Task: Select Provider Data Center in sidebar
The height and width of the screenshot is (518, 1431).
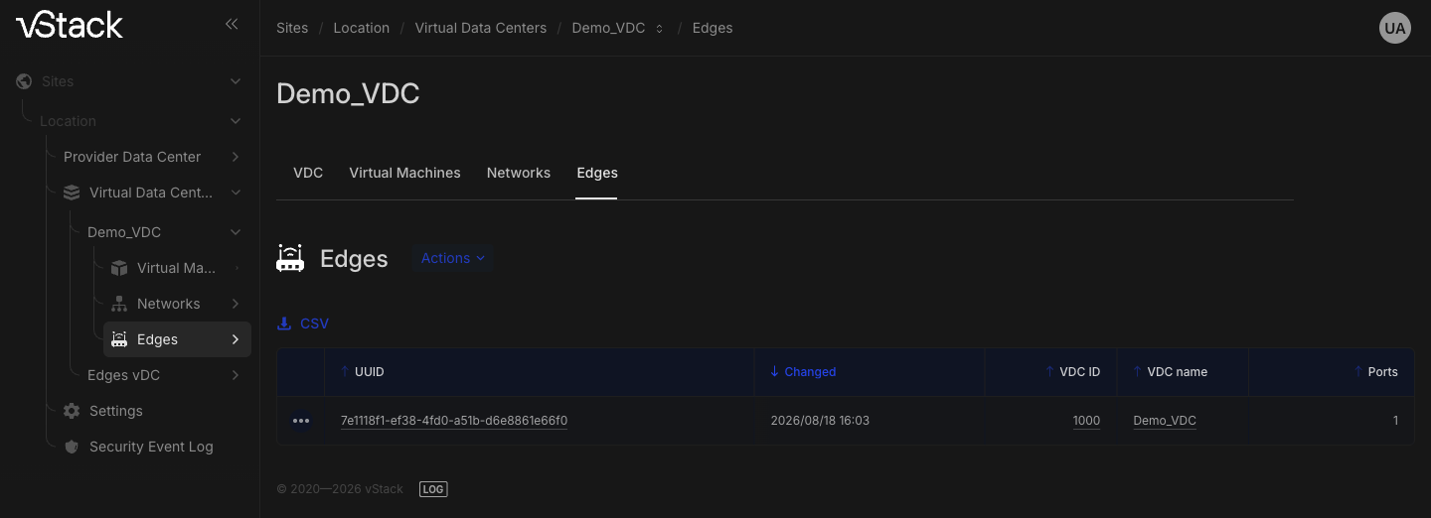Action: pos(132,157)
